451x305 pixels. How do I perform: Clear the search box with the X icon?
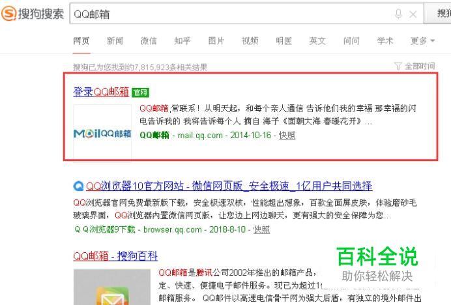(x=413, y=14)
